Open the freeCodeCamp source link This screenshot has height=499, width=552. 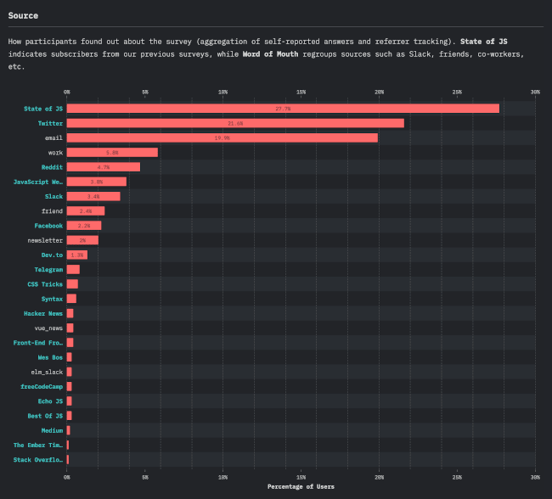[42, 387]
